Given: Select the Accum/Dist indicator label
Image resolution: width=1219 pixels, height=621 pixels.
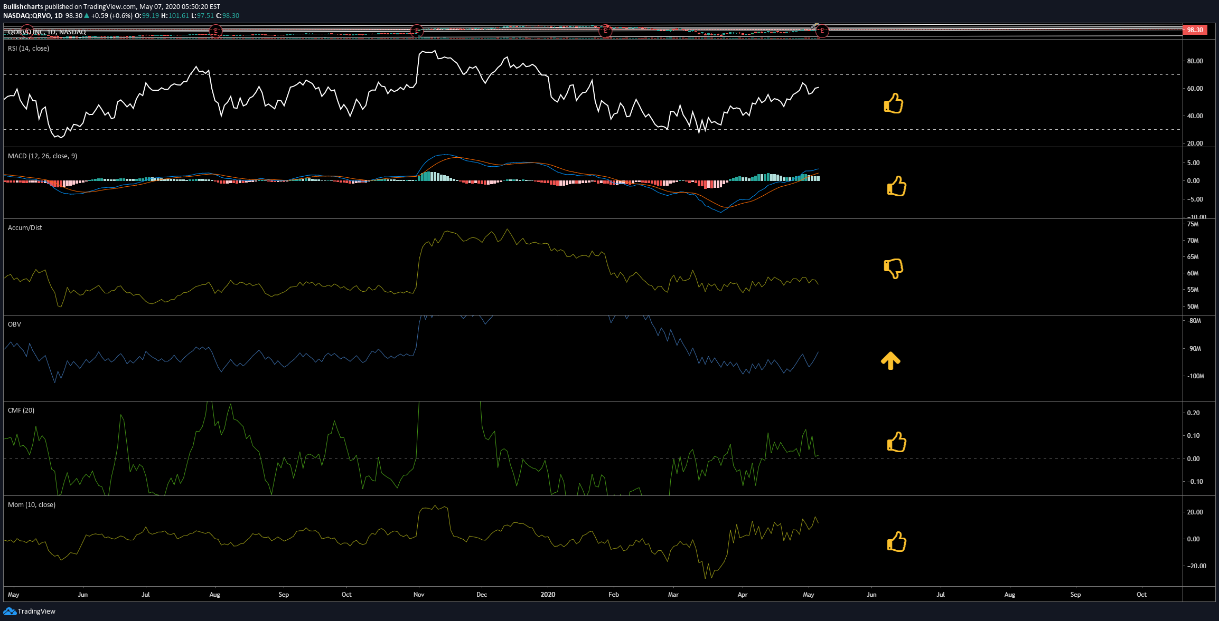Looking at the screenshot, I should (25, 228).
